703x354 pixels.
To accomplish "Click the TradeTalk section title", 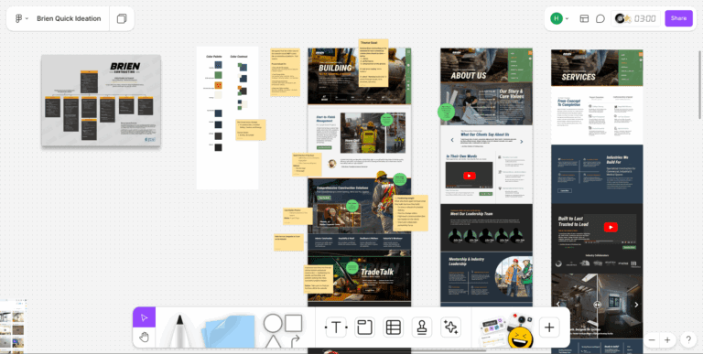I will 377,272.
